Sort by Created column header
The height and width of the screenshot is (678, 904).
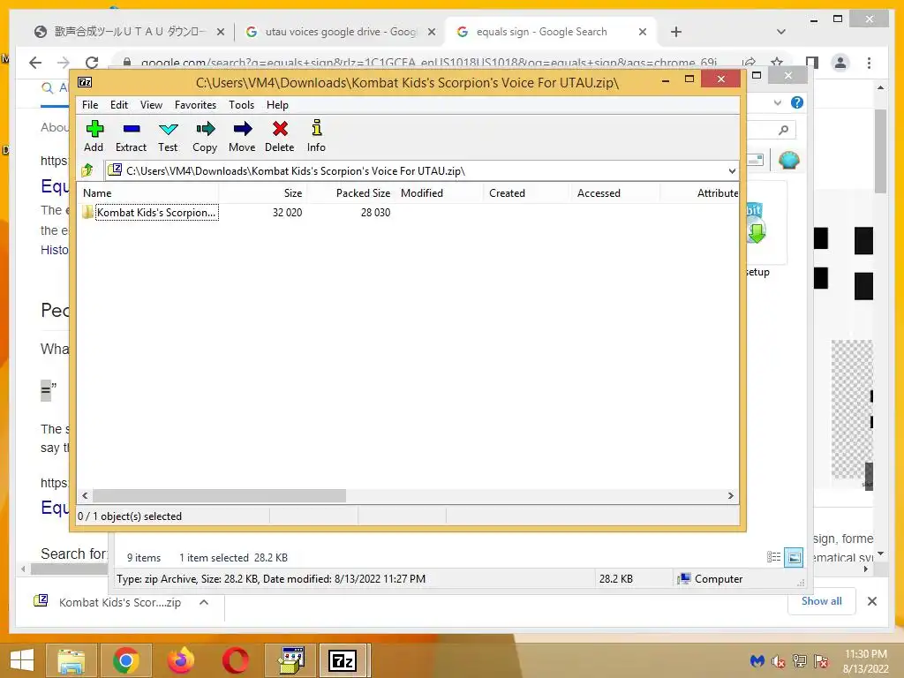(x=528, y=193)
